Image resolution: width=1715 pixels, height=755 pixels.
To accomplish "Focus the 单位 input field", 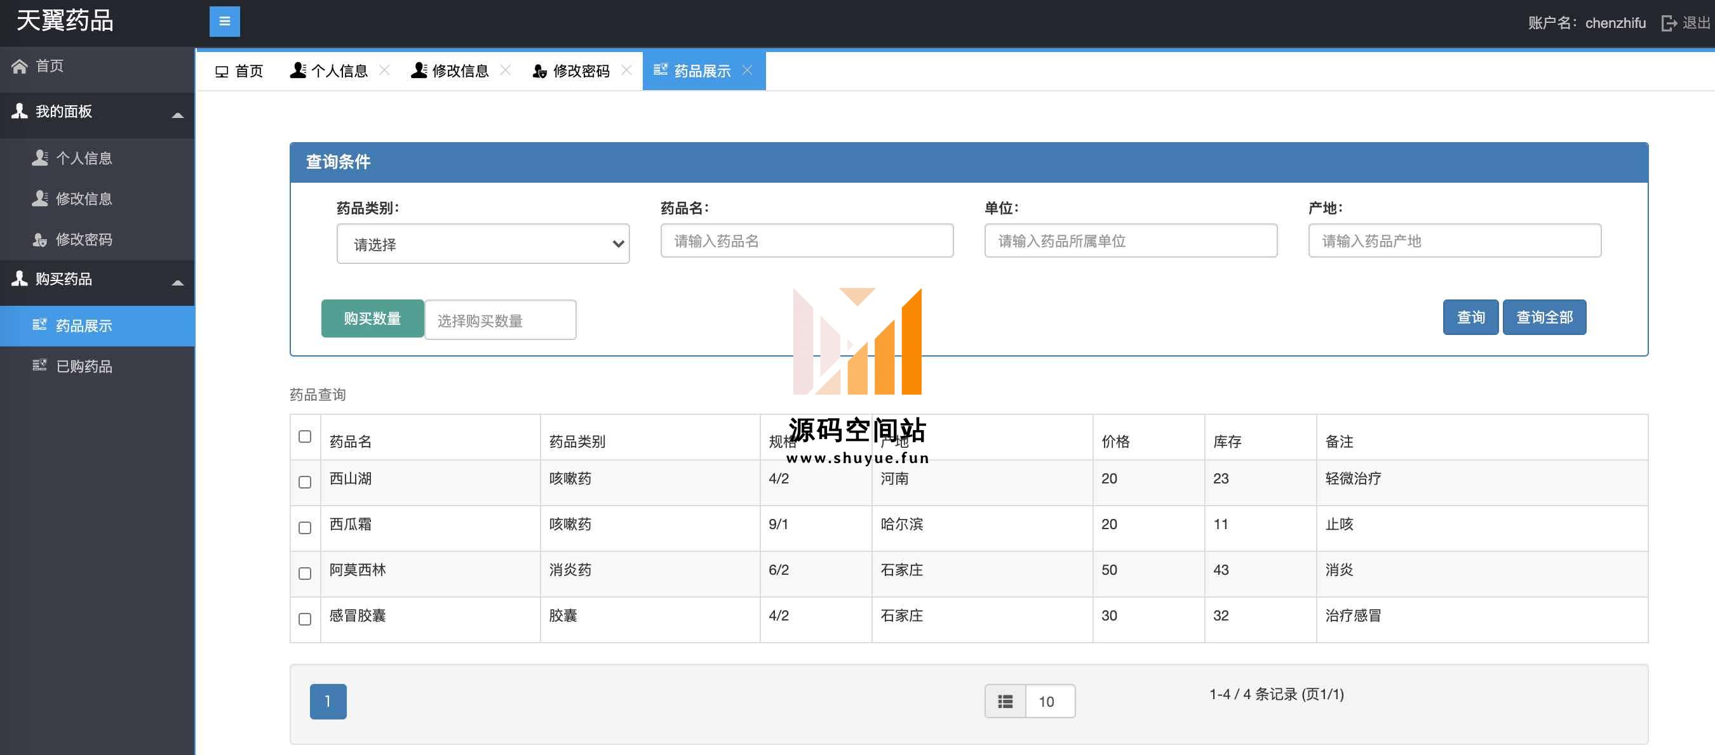I will pos(1131,241).
